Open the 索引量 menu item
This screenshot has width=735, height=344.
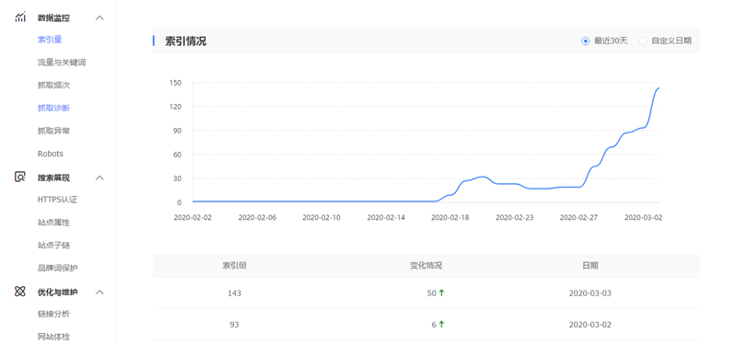tap(50, 40)
